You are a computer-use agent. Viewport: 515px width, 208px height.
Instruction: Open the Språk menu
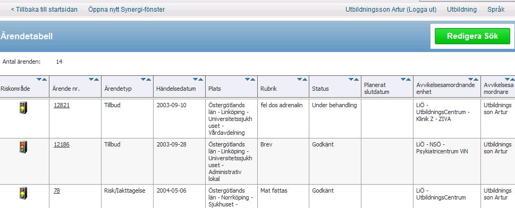pos(496,10)
